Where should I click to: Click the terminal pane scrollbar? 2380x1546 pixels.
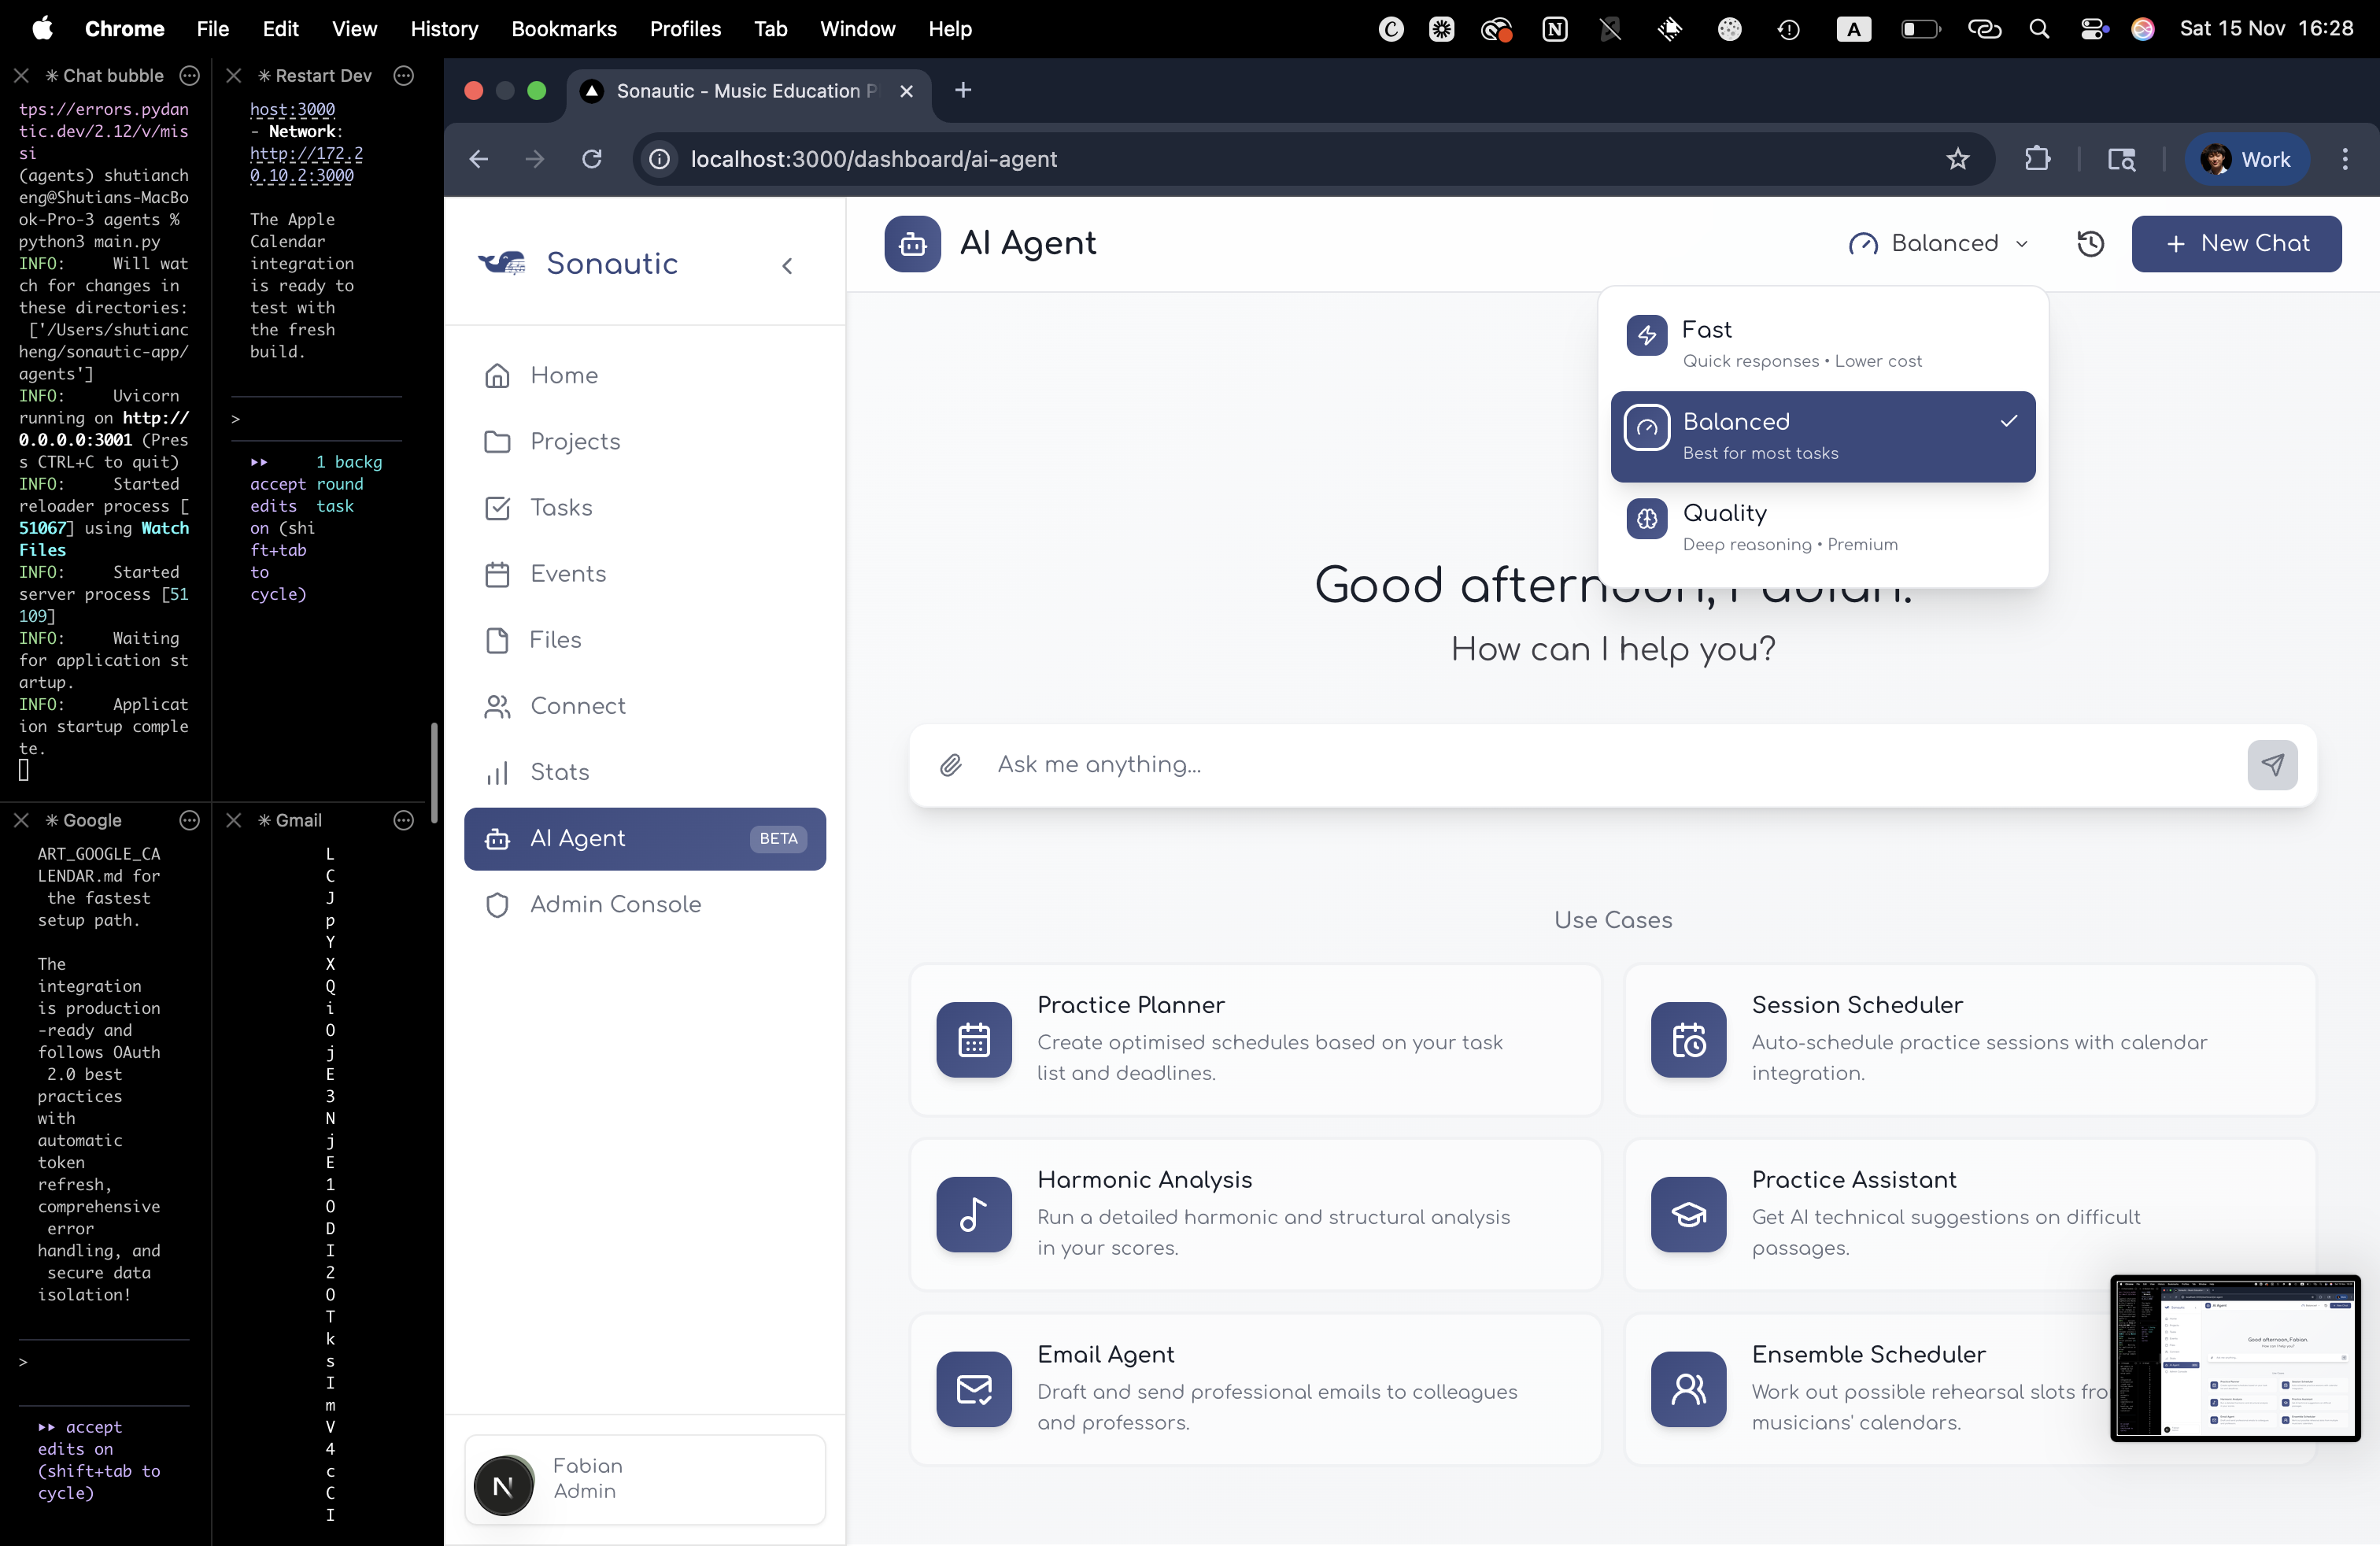[434, 772]
